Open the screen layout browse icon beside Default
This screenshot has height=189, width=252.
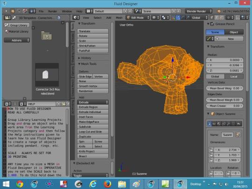[89, 11]
